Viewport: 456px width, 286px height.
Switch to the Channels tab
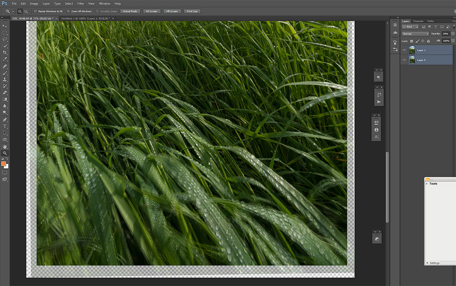(x=418, y=21)
